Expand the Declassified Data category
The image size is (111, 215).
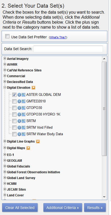point(5,82)
